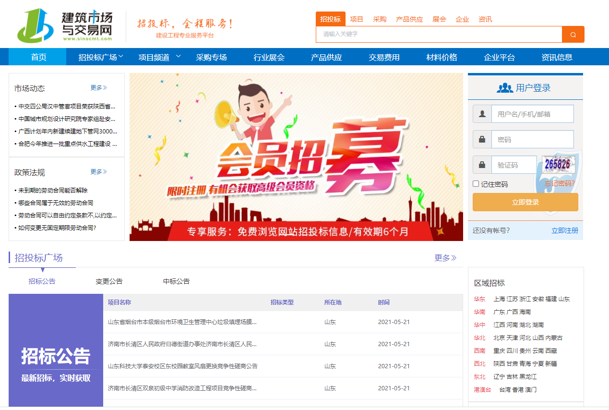
Task: Click the site logo in the header
Action: (65, 25)
